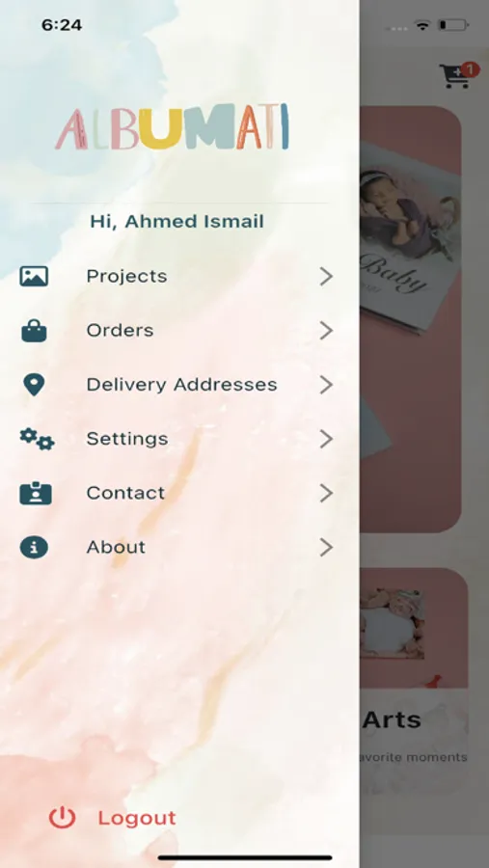Tap the Baby album card thumbnail

click(410, 319)
